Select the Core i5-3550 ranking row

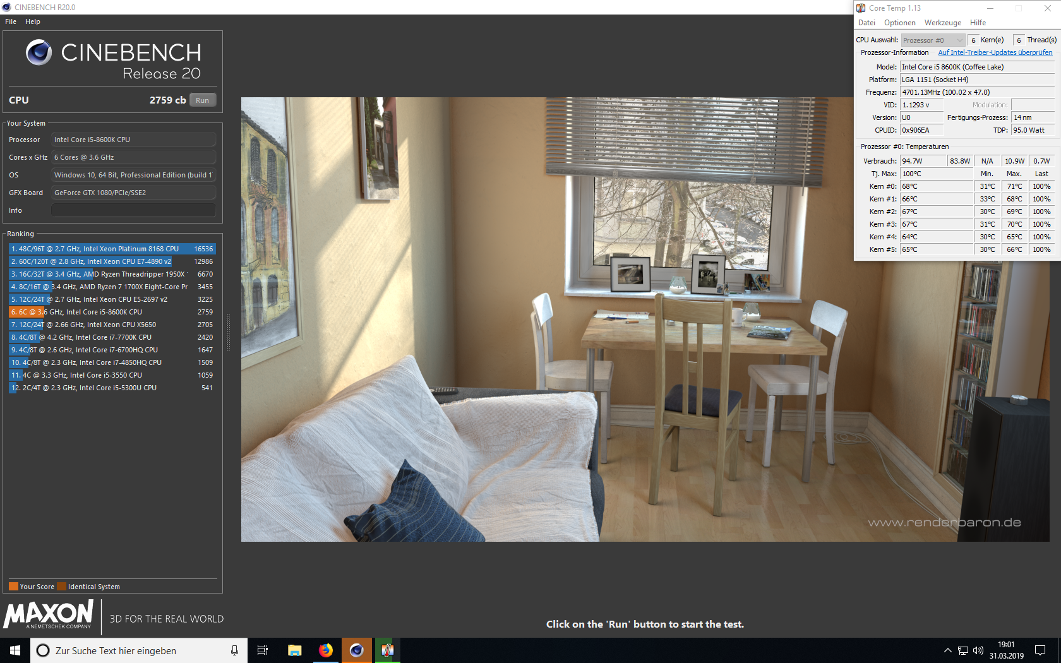(x=112, y=375)
